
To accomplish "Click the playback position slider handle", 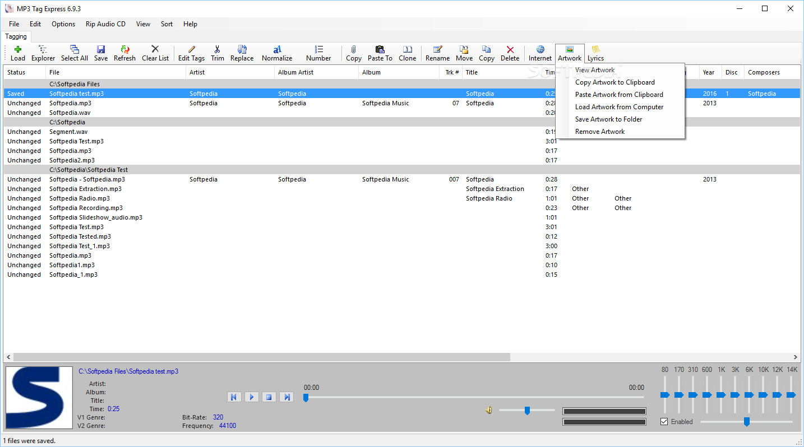I will 306,398.
